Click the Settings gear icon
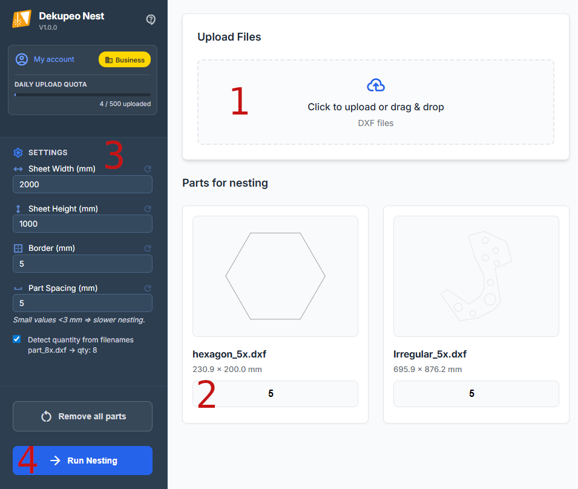 pyautogui.click(x=18, y=153)
